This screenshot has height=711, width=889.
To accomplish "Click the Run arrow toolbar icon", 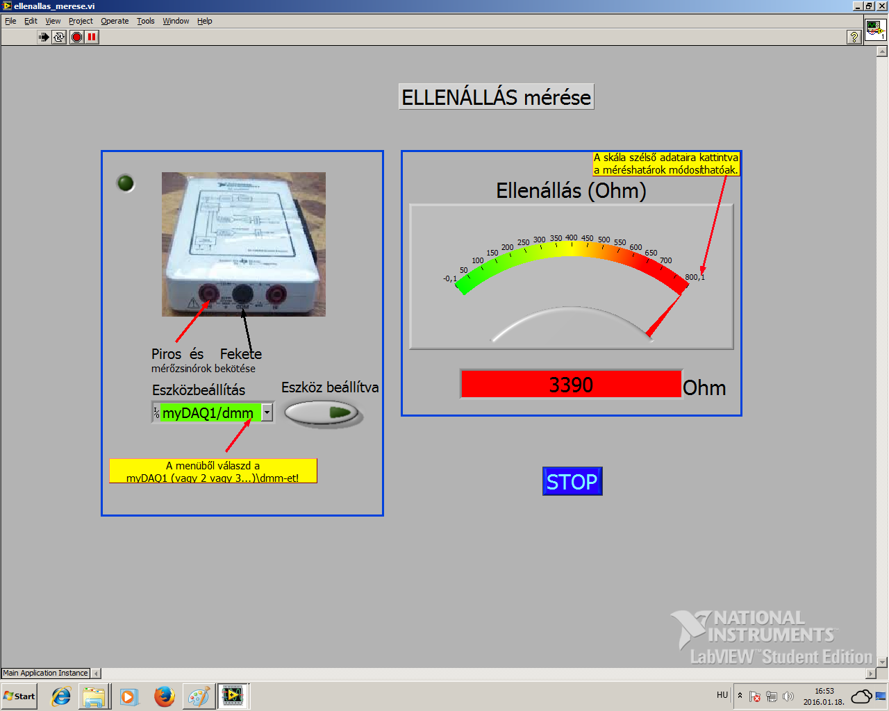I will 44,37.
